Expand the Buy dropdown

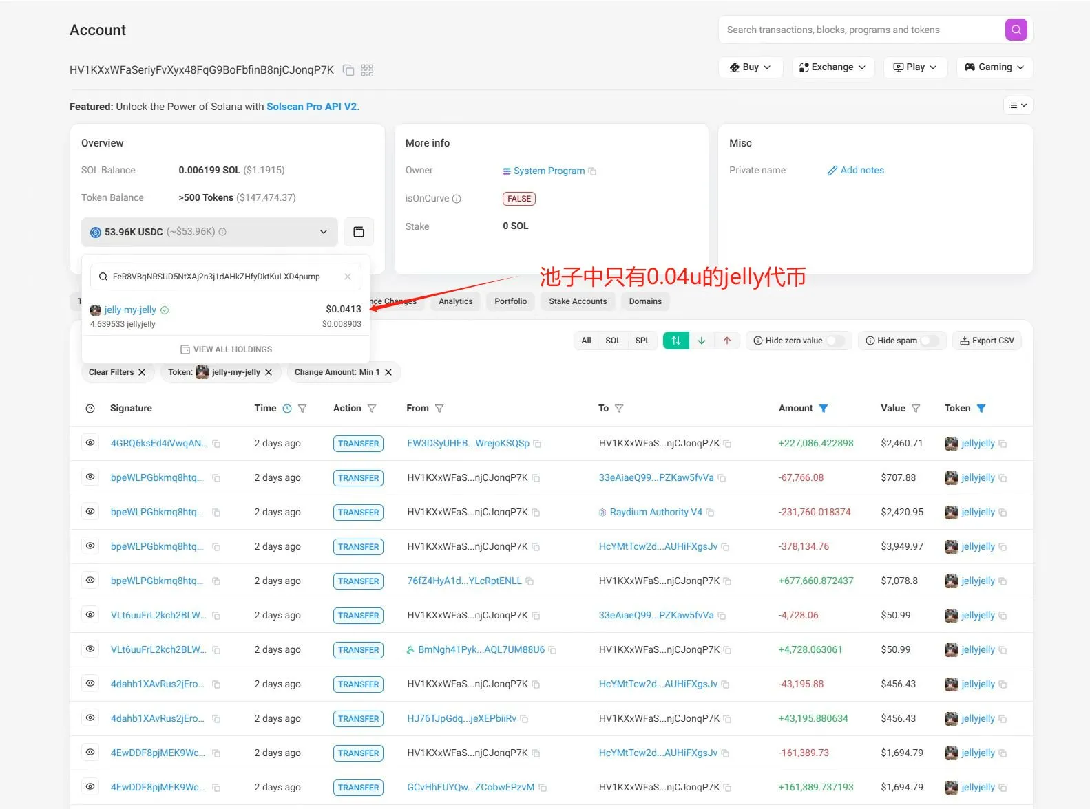(751, 67)
